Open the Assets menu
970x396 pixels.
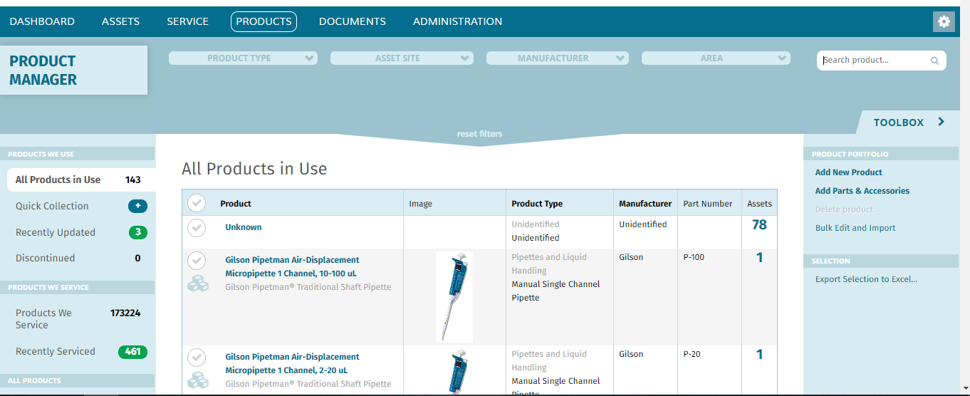(120, 21)
